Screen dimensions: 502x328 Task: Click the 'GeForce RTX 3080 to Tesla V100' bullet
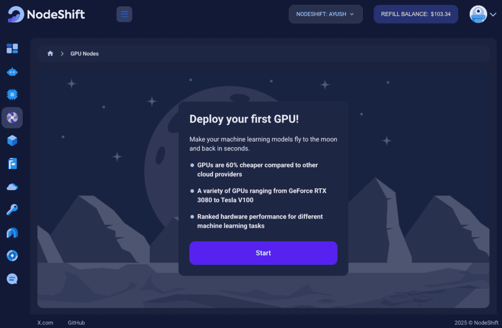(262, 196)
